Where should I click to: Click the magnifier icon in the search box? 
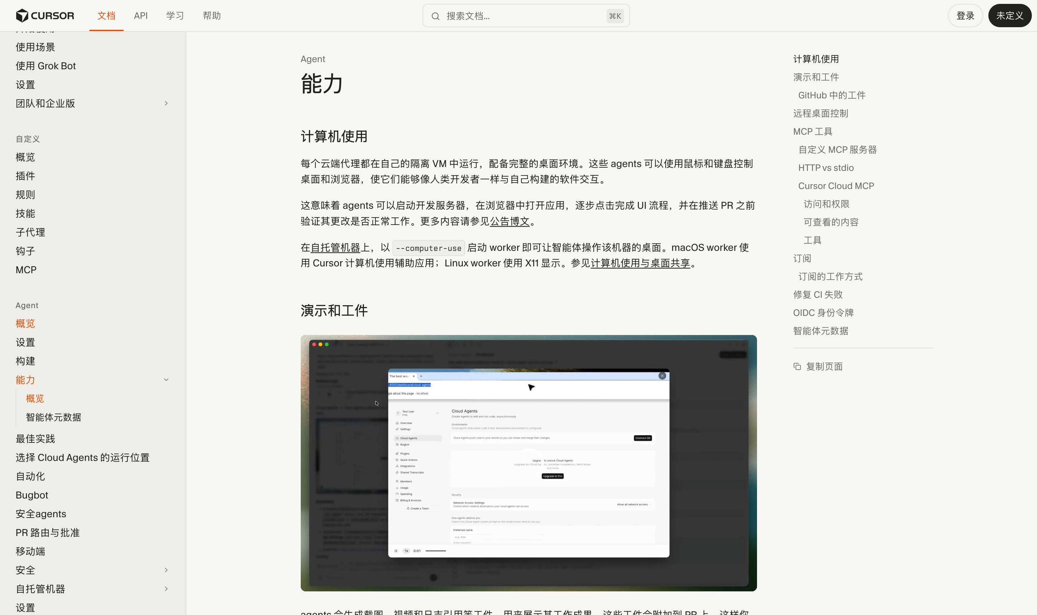[435, 16]
